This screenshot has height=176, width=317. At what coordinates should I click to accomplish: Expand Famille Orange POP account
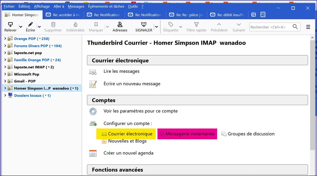point(5,60)
